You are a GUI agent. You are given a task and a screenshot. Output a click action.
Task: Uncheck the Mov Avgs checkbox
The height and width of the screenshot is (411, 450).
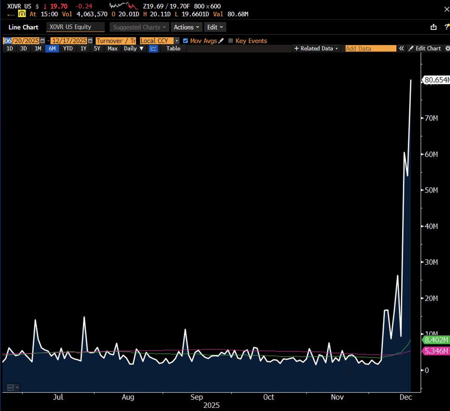tap(185, 41)
